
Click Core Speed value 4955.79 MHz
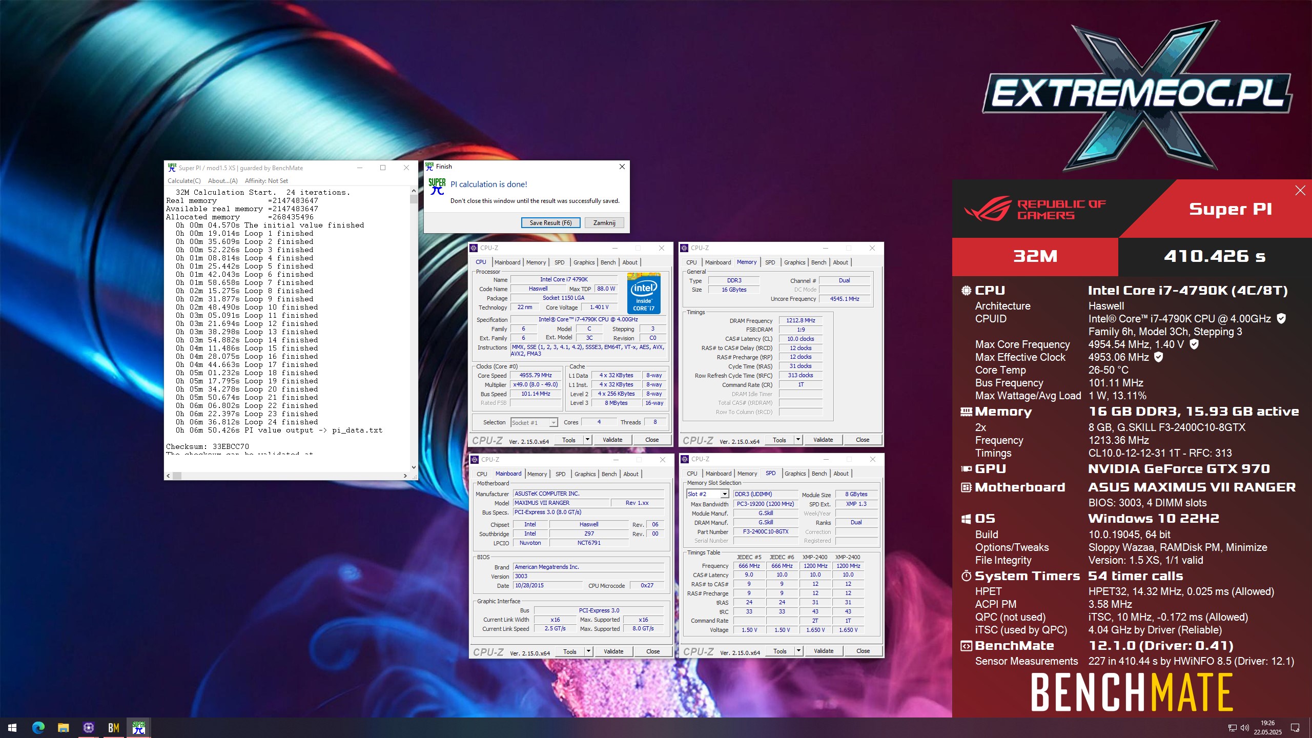(536, 376)
